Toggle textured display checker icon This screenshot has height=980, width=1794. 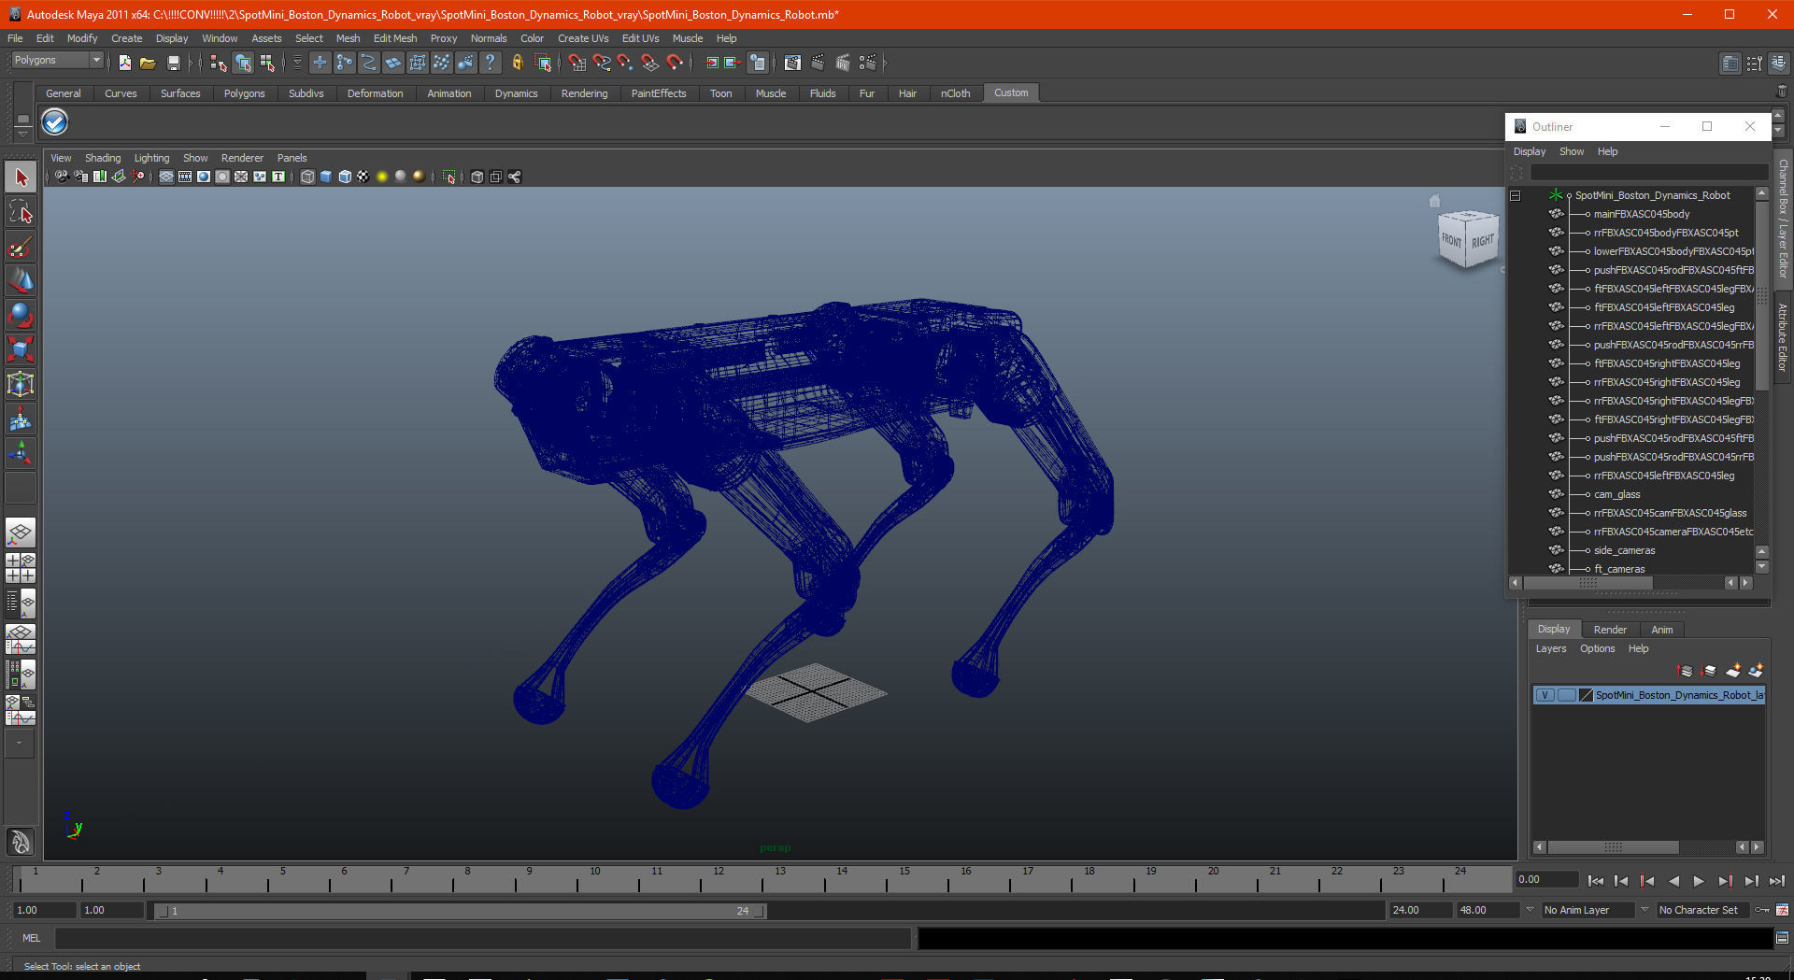[x=363, y=177]
